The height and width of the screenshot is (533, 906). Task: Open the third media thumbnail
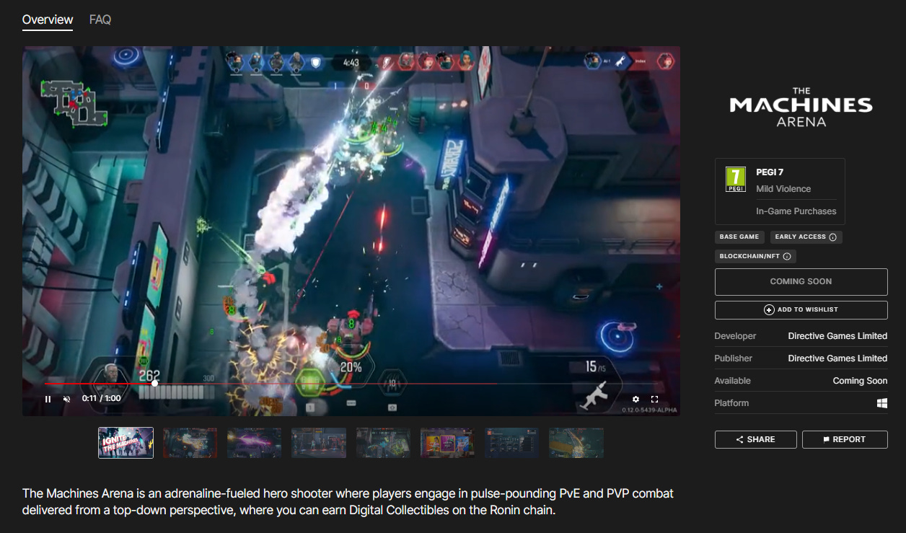tap(255, 443)
